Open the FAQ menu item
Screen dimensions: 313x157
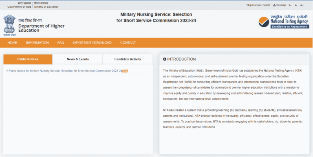[61, 43]
